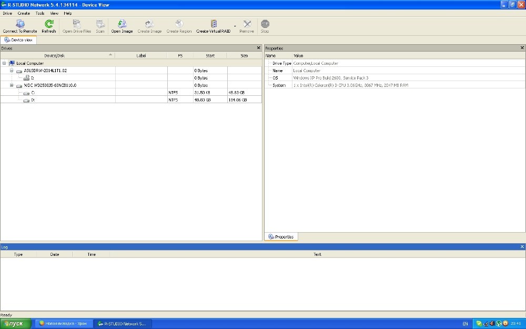
Task: Open the View menu
Action: pyautogui.click(x=54, y=14)
